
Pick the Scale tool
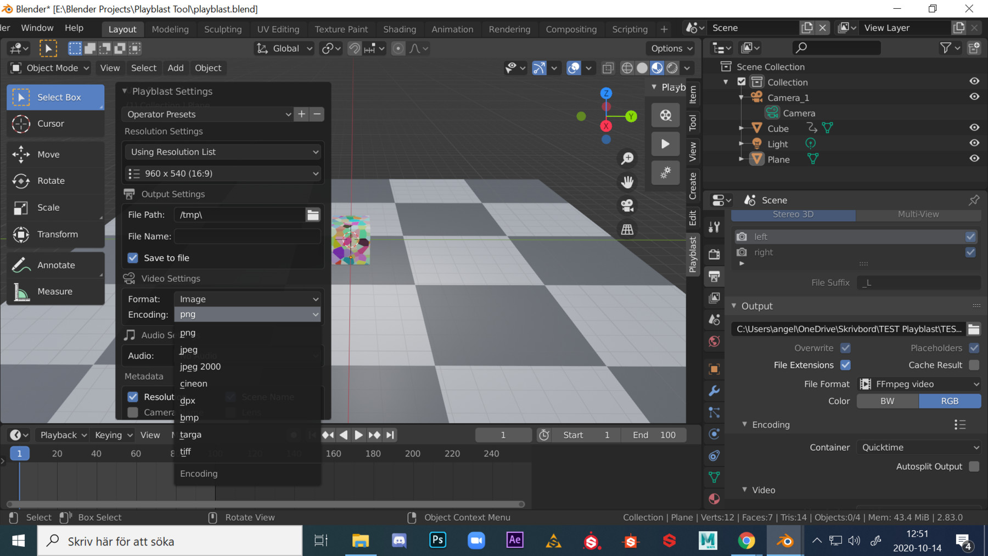(x=55, y=208)
